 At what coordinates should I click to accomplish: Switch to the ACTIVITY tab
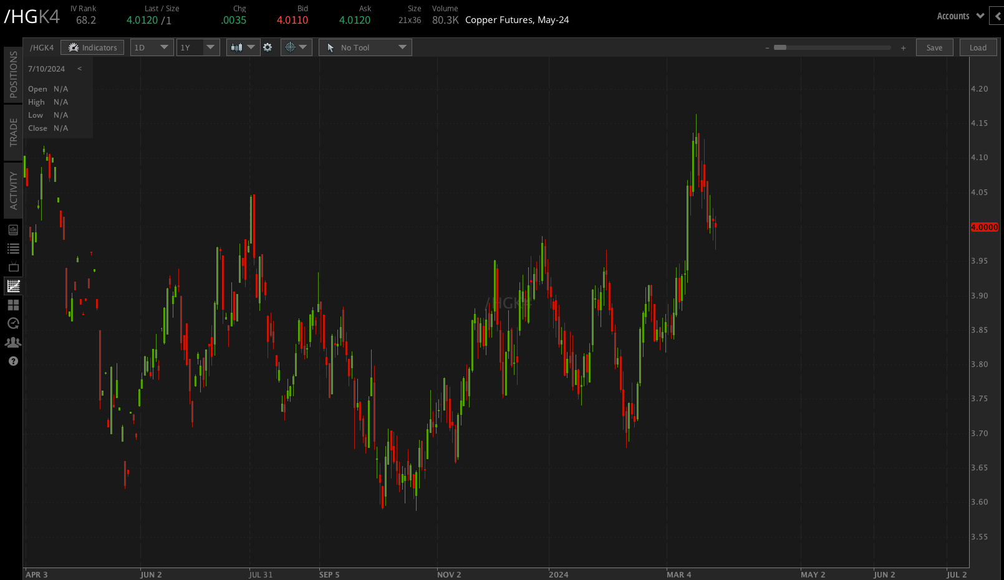tap(13, 191)
